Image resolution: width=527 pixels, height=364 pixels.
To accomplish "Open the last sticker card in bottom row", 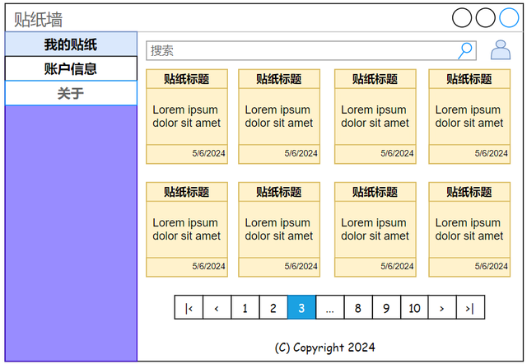I will coord(469,230).
